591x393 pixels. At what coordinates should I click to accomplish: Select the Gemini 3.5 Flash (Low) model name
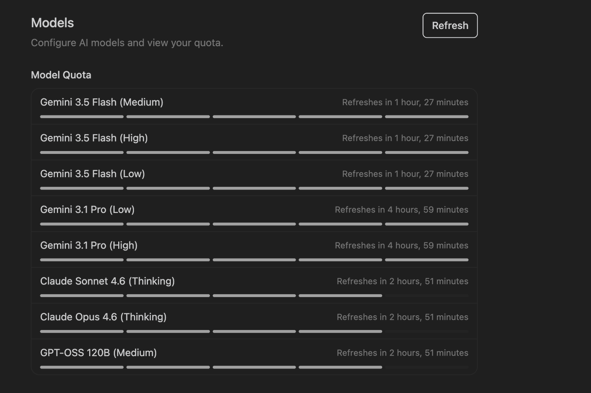coord(93,174)
